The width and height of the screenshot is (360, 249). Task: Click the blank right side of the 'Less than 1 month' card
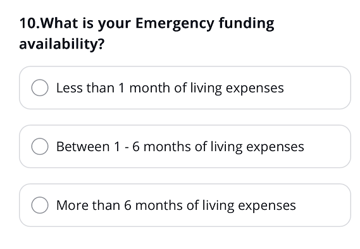click(317, 88)
